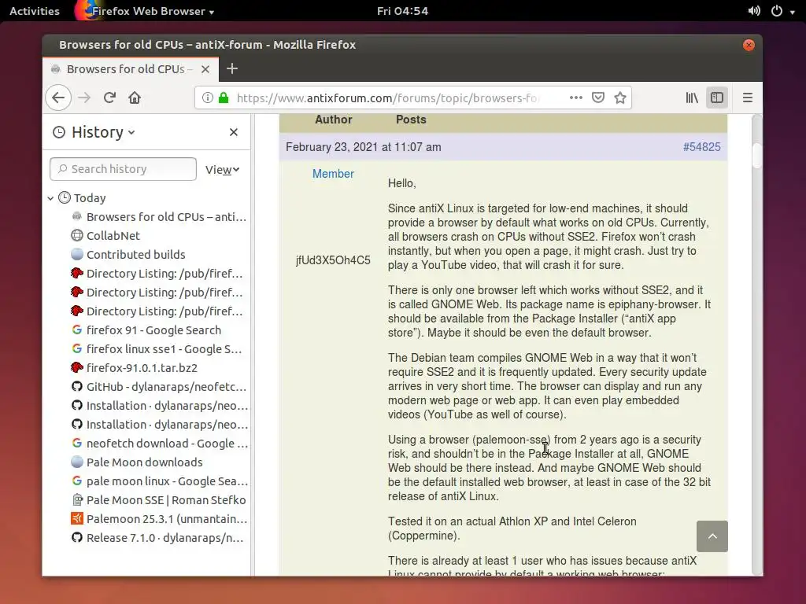
Task: Open the Firefox hamburger menu
Action: point(748,98)
